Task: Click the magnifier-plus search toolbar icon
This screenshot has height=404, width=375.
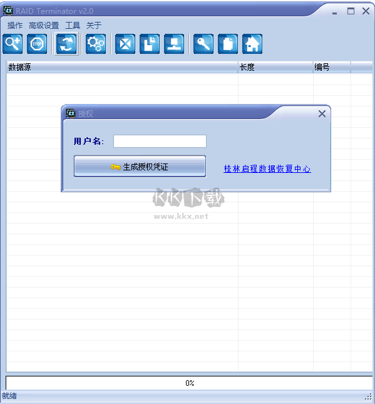Action: (13, 44)
